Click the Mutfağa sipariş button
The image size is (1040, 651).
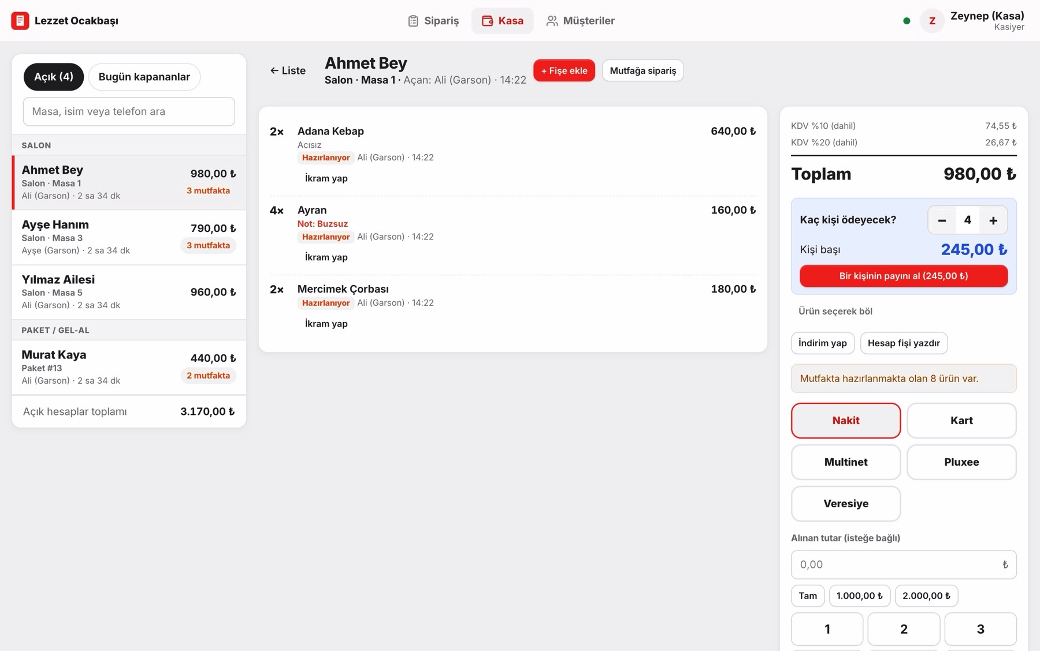click(642, 70)
